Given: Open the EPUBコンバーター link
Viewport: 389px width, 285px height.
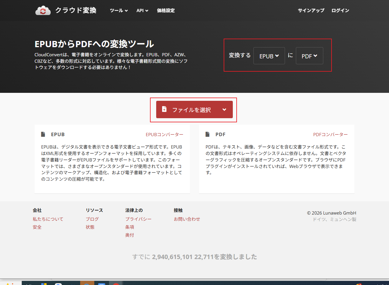Looking at the screenshot, I should point(164,134).
